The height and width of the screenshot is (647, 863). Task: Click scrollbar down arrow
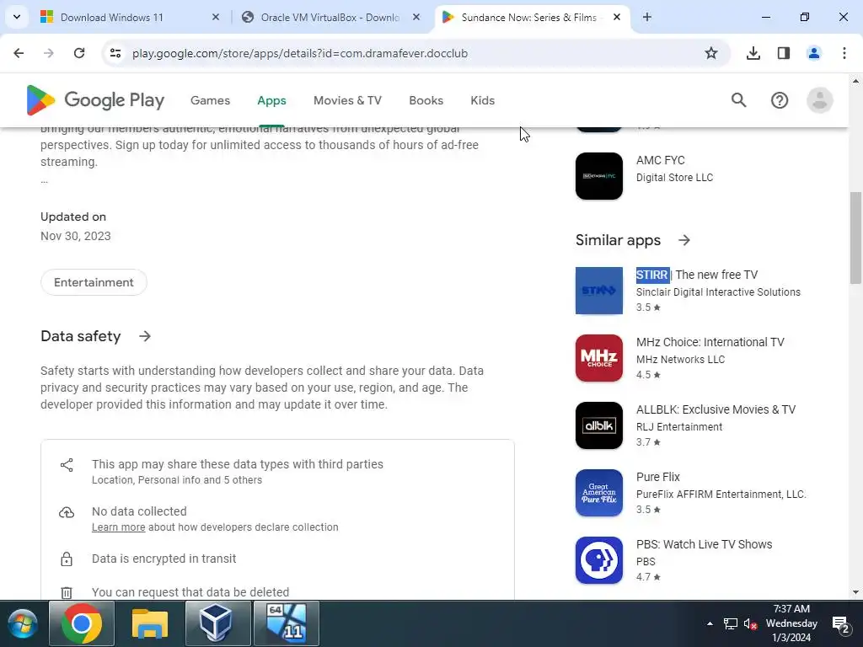pyautogui.click(x=855, y=592)
